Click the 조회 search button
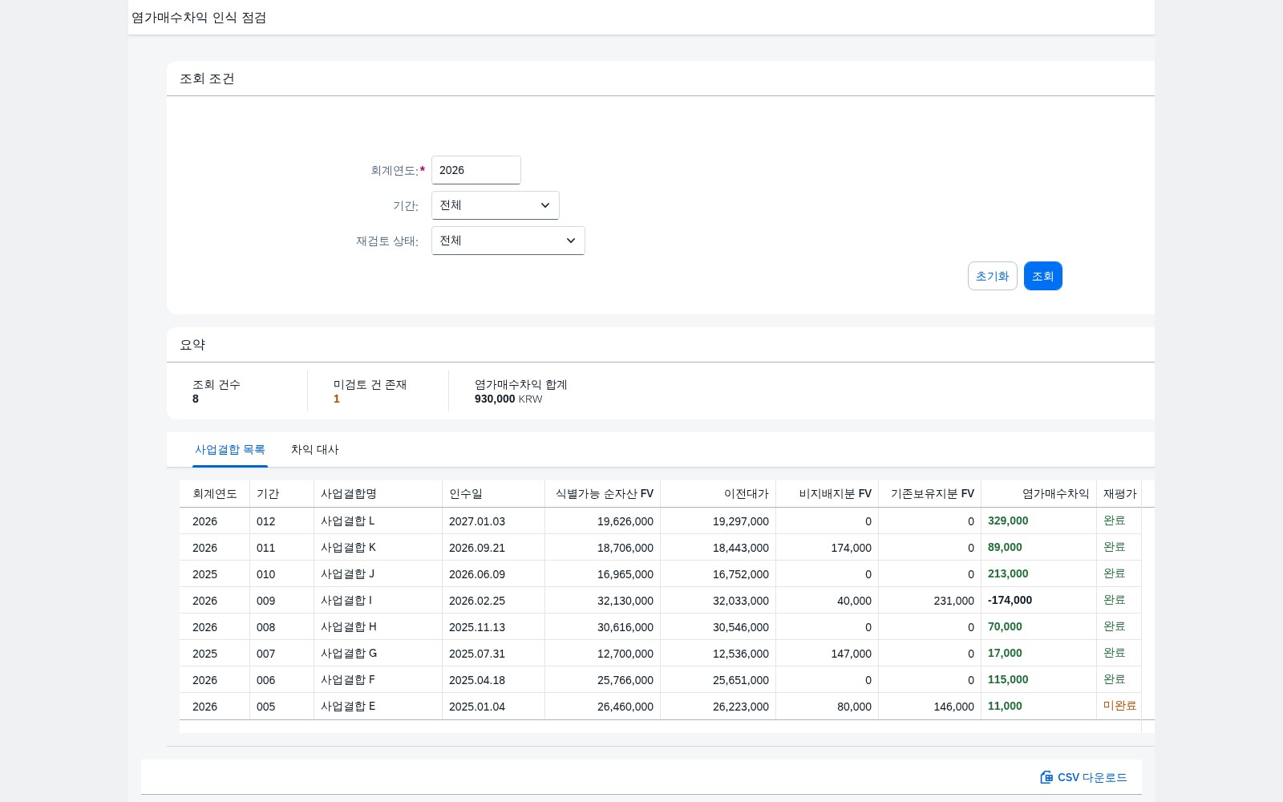1283x802 pixels. [1043, 276]
